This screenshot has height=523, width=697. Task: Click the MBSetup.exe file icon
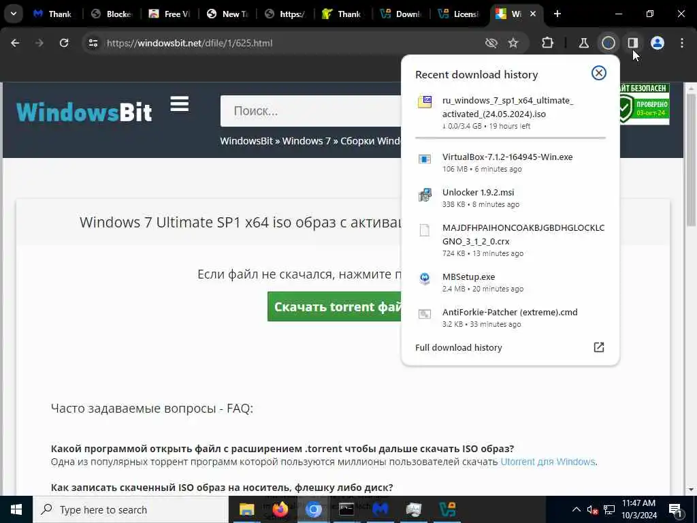[425, 279]
